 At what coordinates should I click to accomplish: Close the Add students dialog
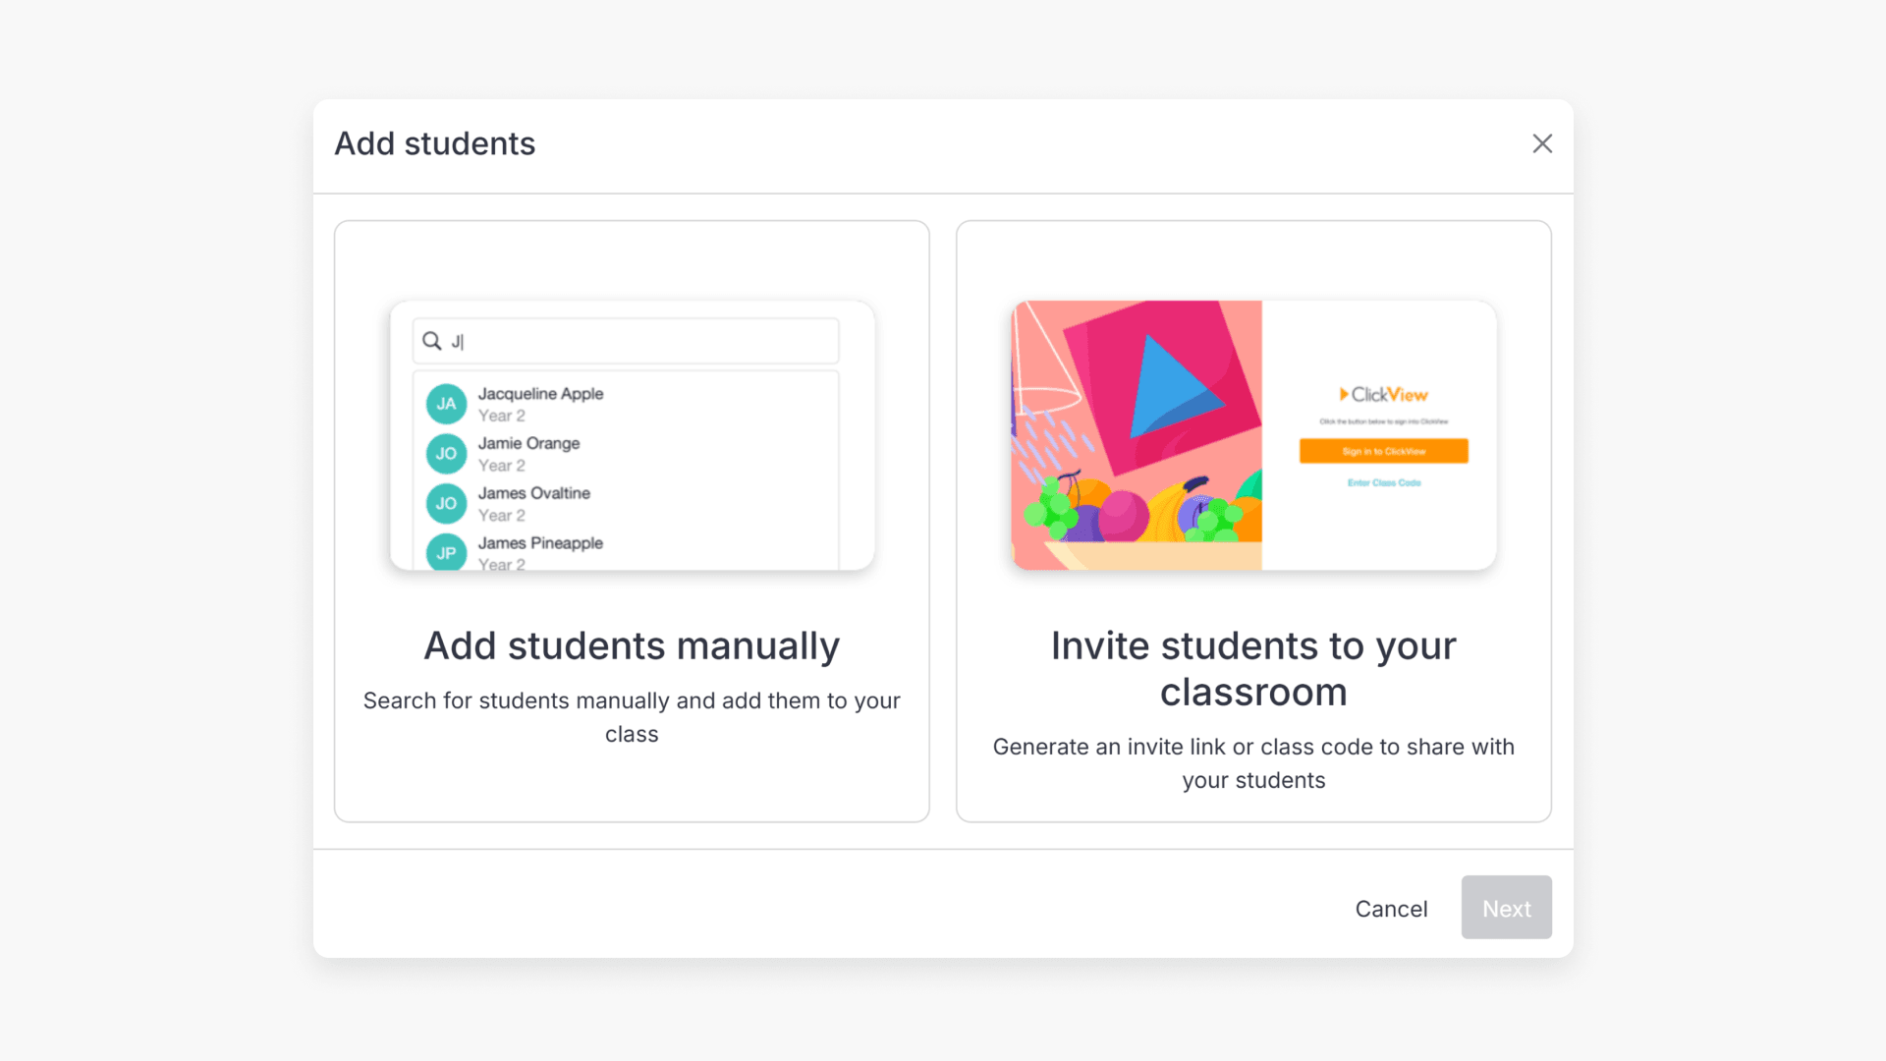pyautogui.click(x=1542, y=143)
